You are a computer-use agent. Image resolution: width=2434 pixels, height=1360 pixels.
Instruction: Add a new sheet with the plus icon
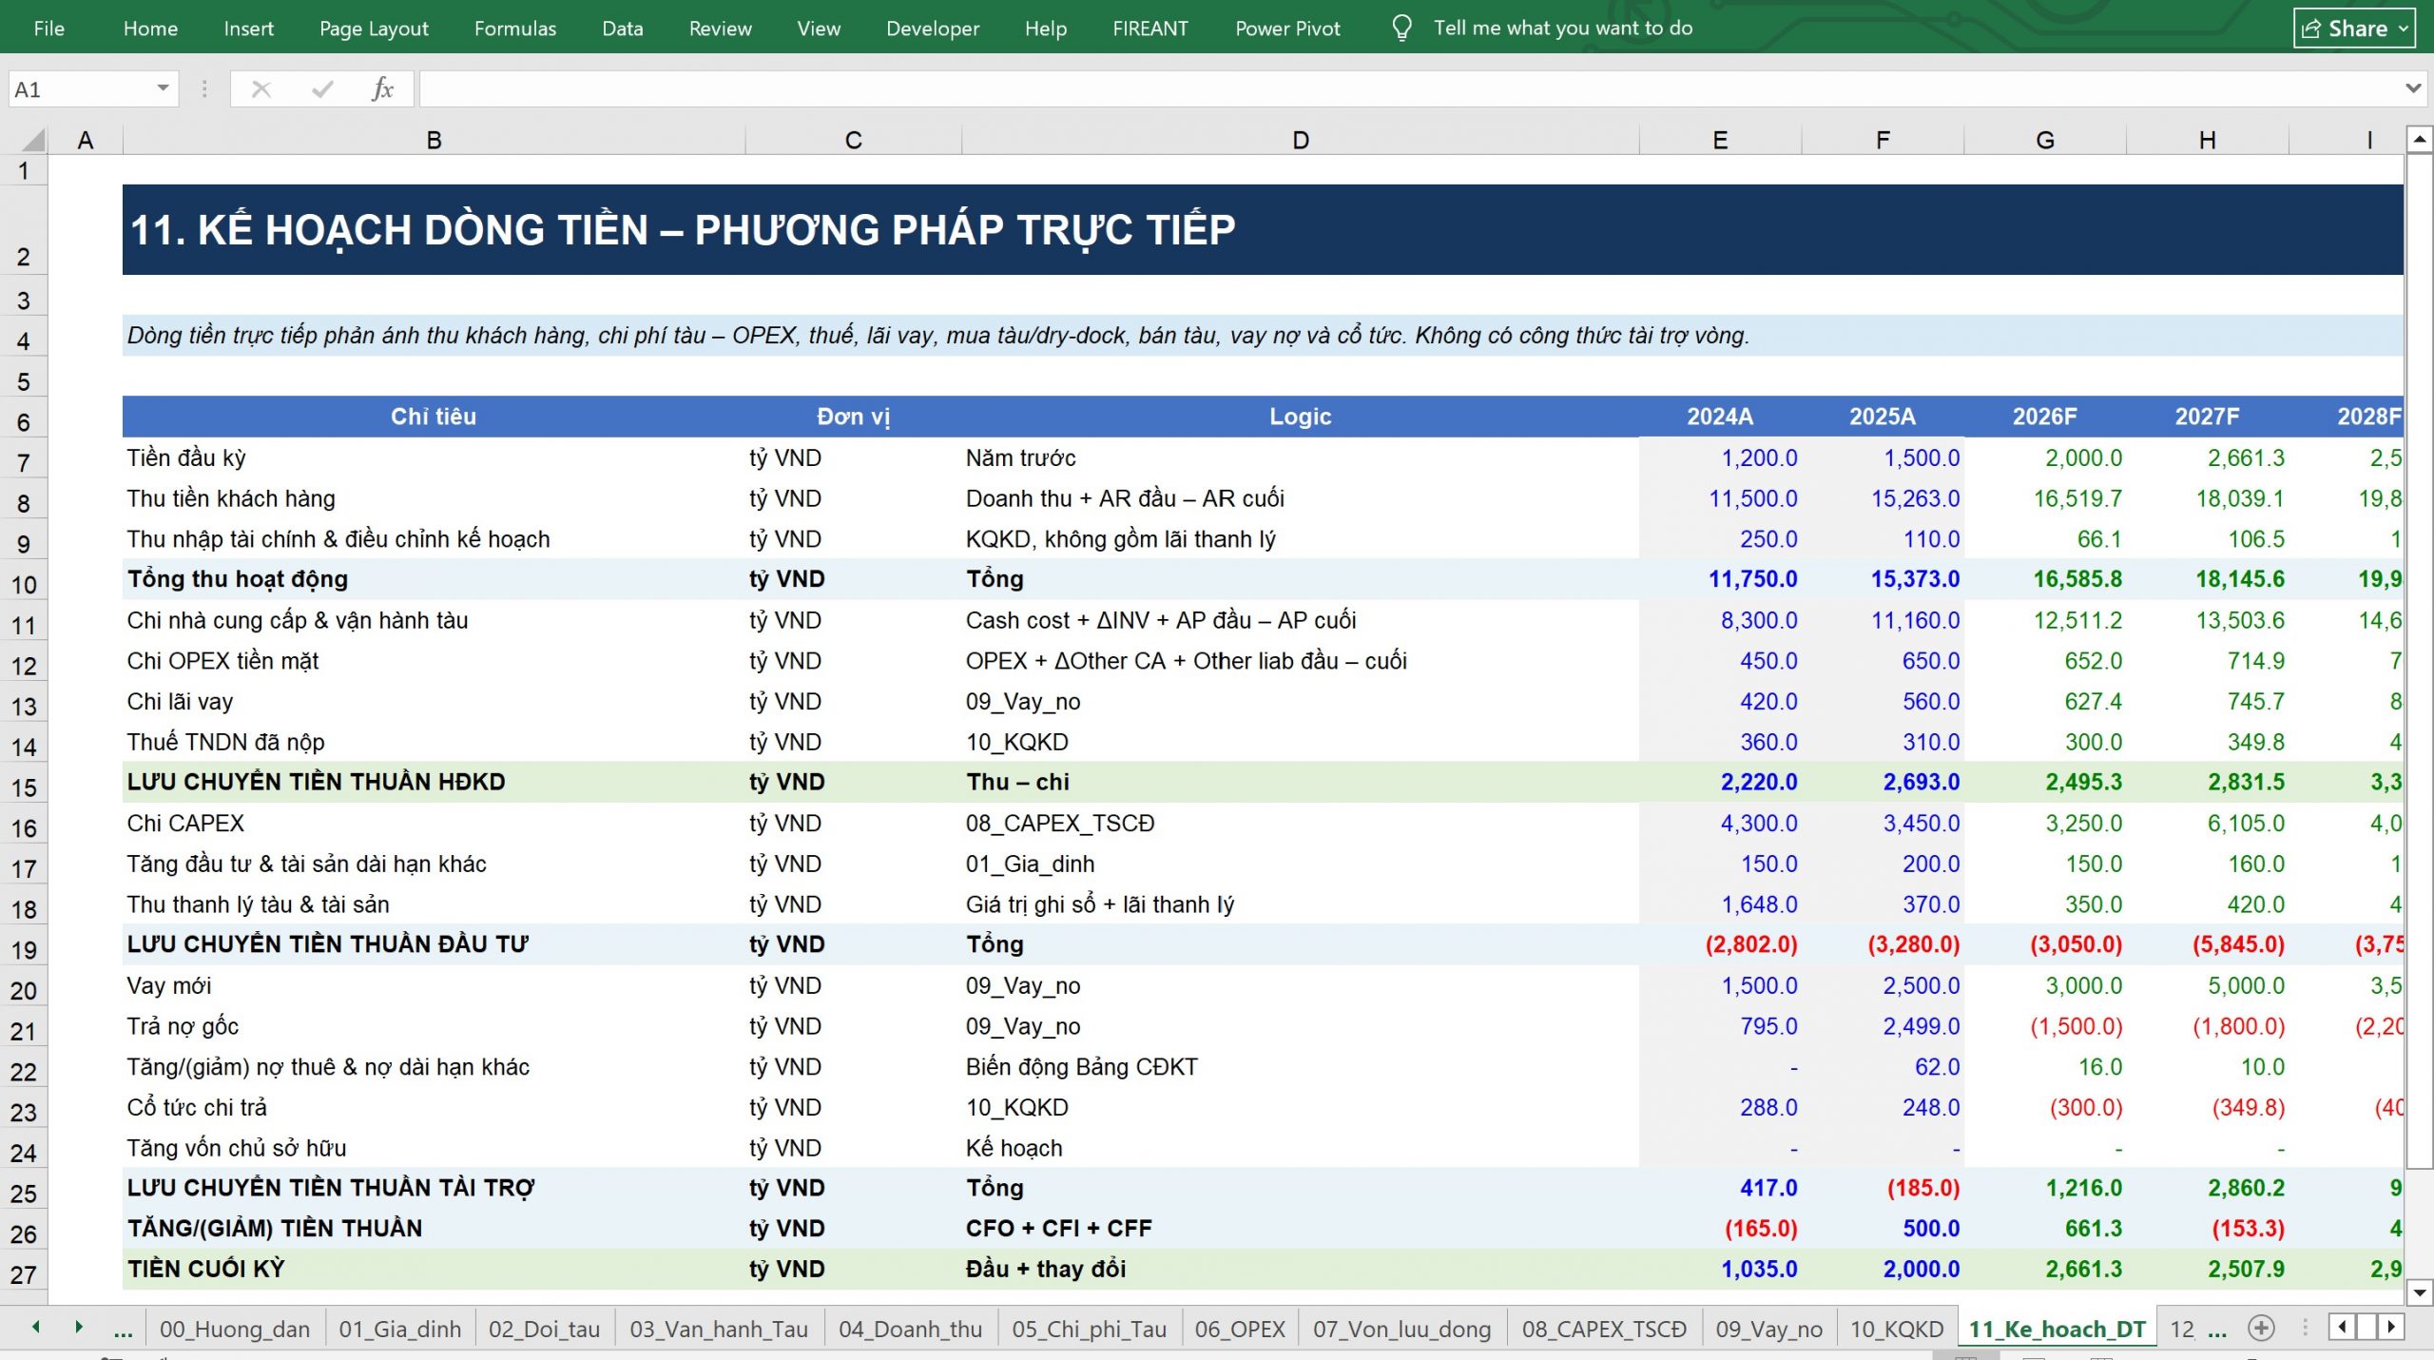coord(2261,1328)
